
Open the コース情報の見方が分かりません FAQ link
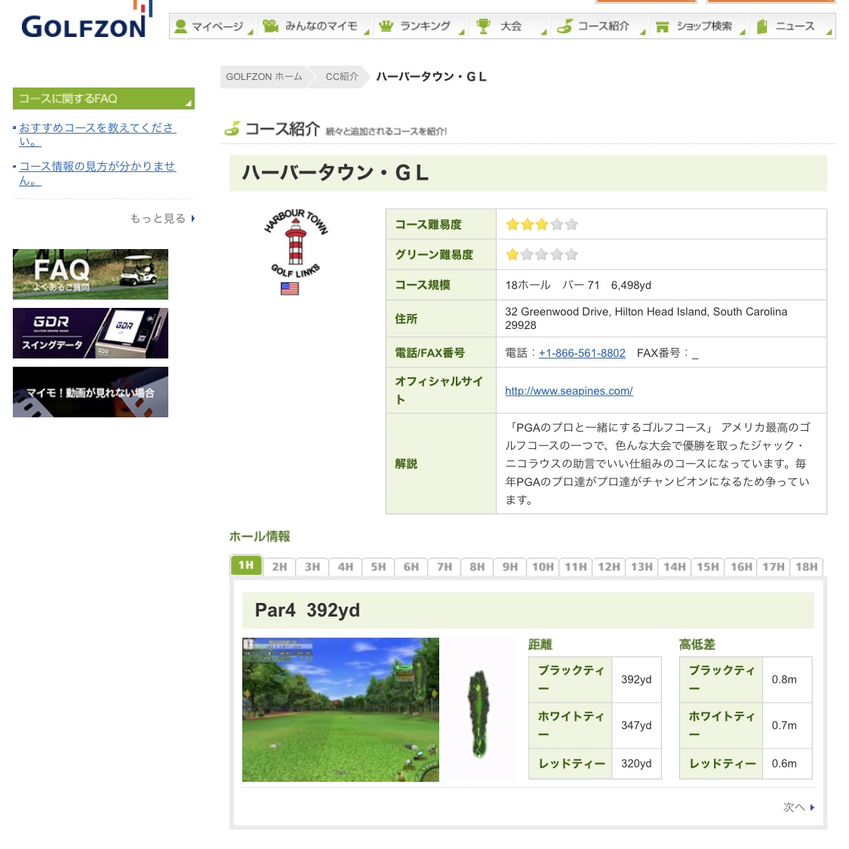[97, 174]
